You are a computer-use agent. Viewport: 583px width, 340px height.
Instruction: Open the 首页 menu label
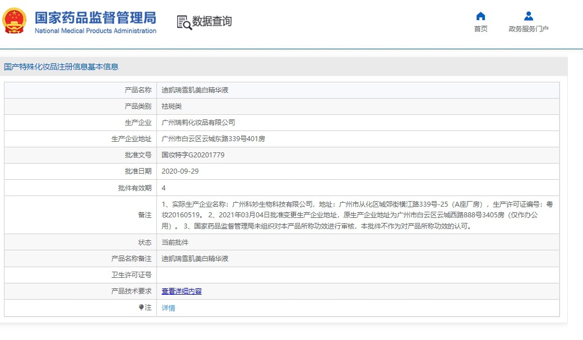click(480, 29)
